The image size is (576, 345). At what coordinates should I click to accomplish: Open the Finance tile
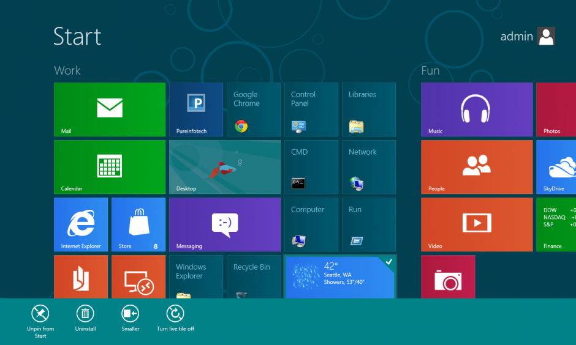coord(556,224)
